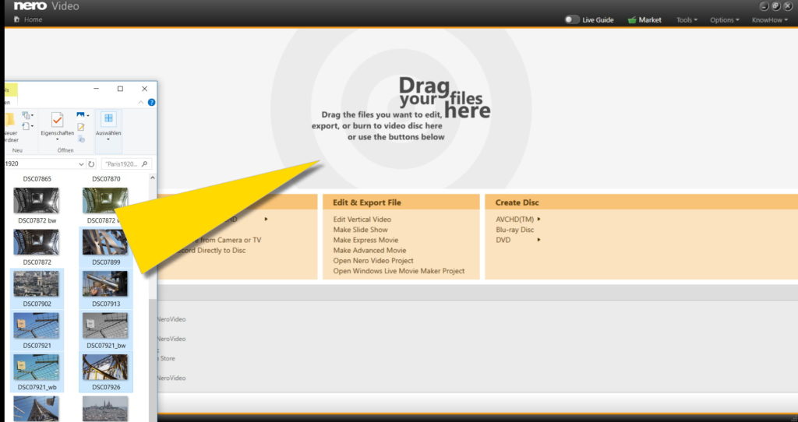Open Windows Live Movie Maker Project
Screen dimensions: 798x422
point(398,271)
